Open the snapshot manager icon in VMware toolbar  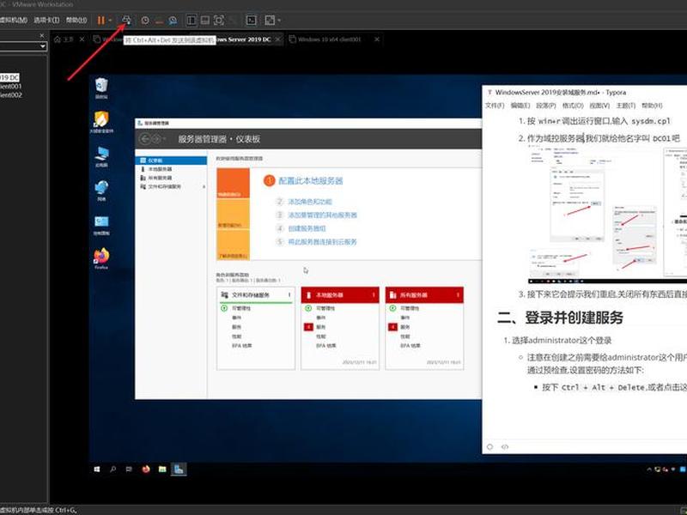(x=173, y=20)
